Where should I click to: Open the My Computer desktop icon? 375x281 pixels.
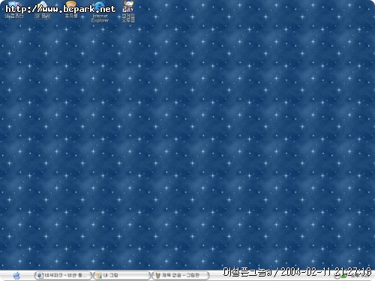point(14,10)
